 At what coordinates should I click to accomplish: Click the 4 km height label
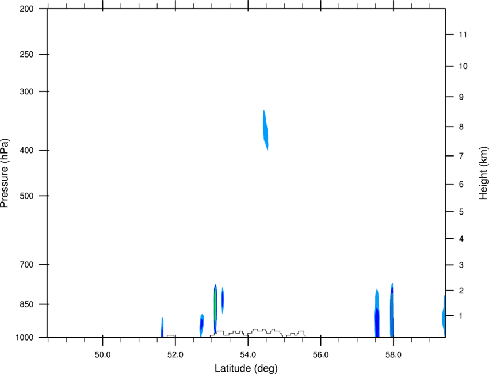[x=461, y=239]
